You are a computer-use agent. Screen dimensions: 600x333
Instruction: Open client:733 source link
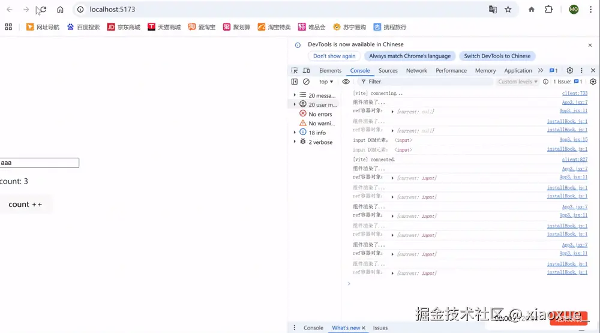point(574,93)
